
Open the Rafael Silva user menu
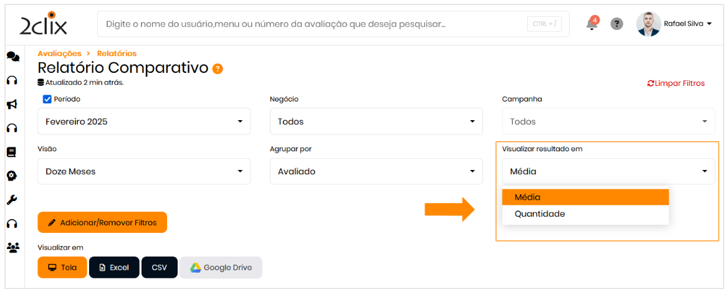pyautogui.click(x=674, y=24)
